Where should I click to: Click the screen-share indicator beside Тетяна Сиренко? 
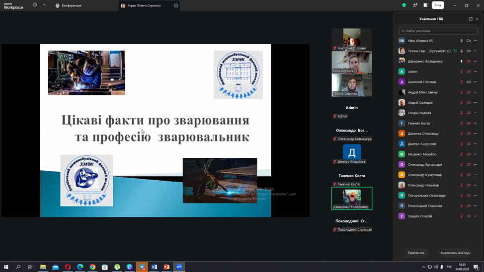454,51
